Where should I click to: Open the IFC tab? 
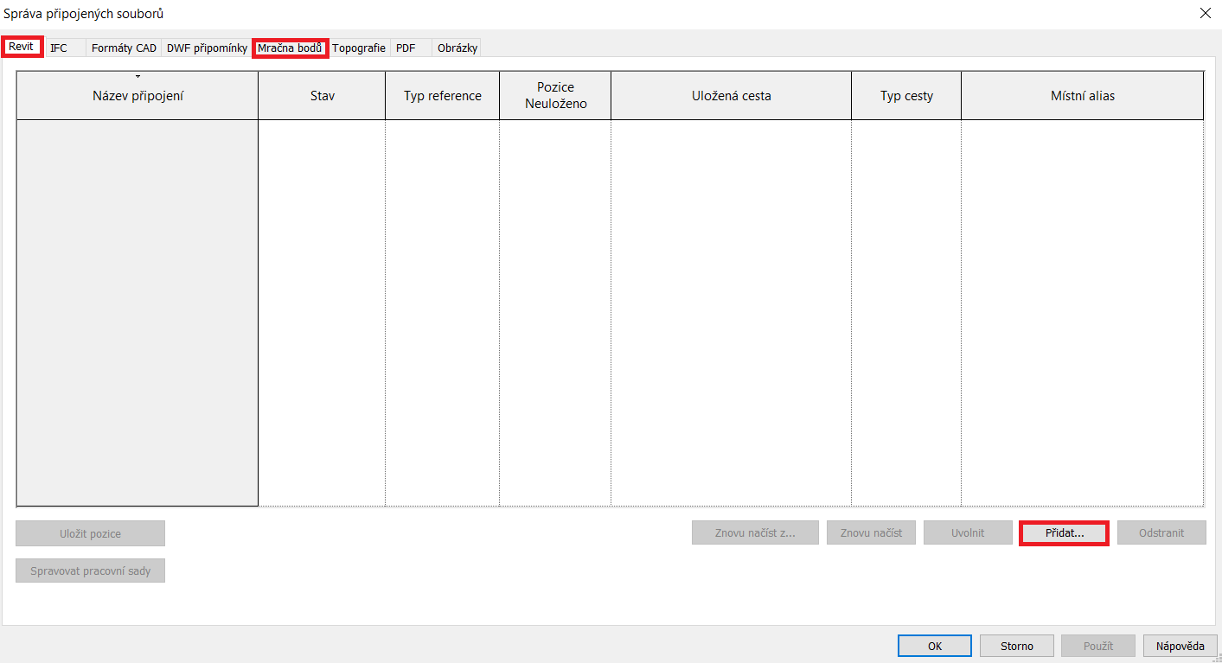[59, 48]
